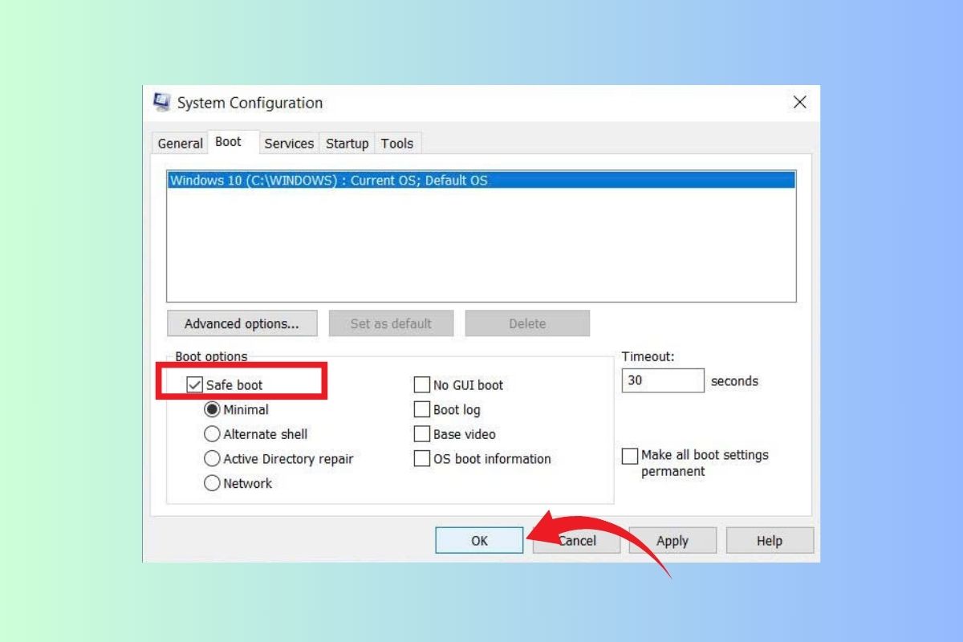Screen dimensions: 963x642
Task: Click the Apply button
Action: 672,540
